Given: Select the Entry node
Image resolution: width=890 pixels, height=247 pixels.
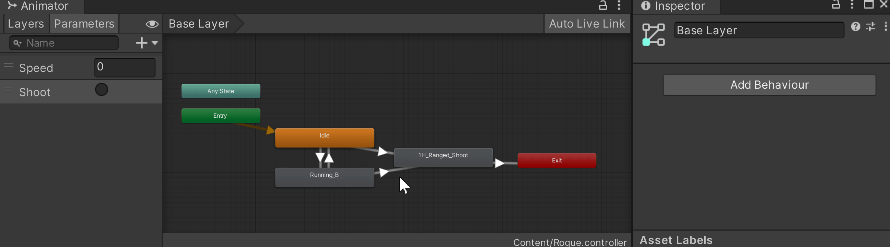Looking at the screenshot, I should 221,115.
